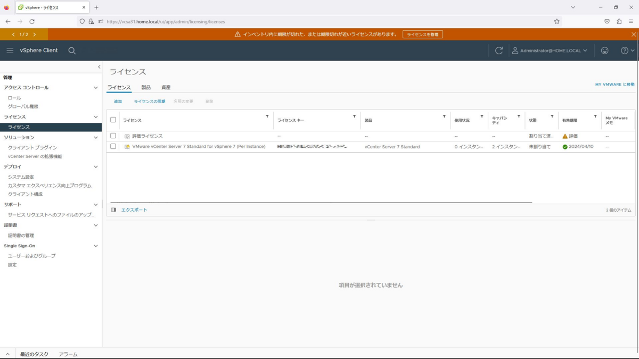
Task: Open the Firefox application menu
Action: 632,21
